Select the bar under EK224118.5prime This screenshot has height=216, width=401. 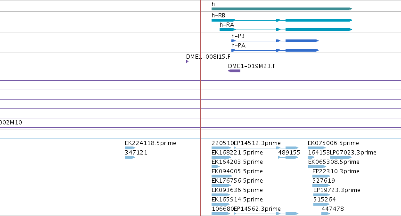tap(130, 148)
